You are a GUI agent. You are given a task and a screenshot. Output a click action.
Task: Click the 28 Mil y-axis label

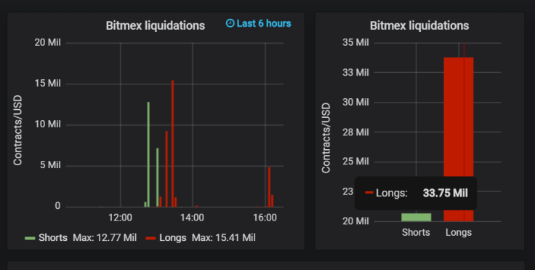click(x=355, y=132)
